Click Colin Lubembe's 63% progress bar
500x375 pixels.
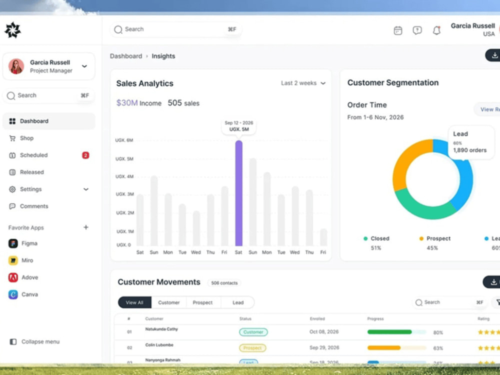(396, 348)
